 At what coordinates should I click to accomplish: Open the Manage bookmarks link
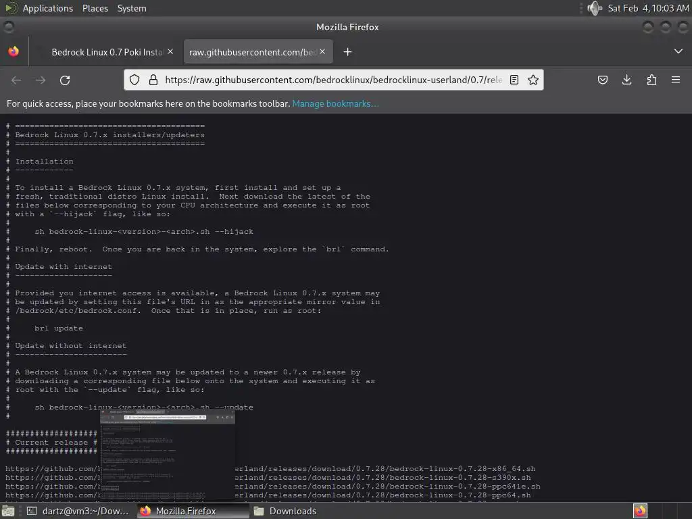[335, 103]
